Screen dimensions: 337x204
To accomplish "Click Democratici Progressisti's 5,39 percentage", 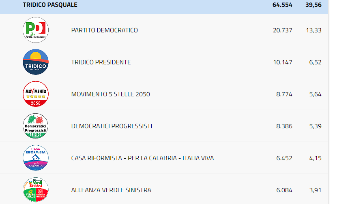I will click(x=315, y=126).
